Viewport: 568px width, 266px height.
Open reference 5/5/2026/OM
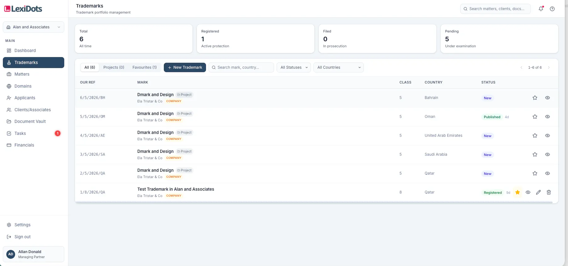click(x=93, y=117)
